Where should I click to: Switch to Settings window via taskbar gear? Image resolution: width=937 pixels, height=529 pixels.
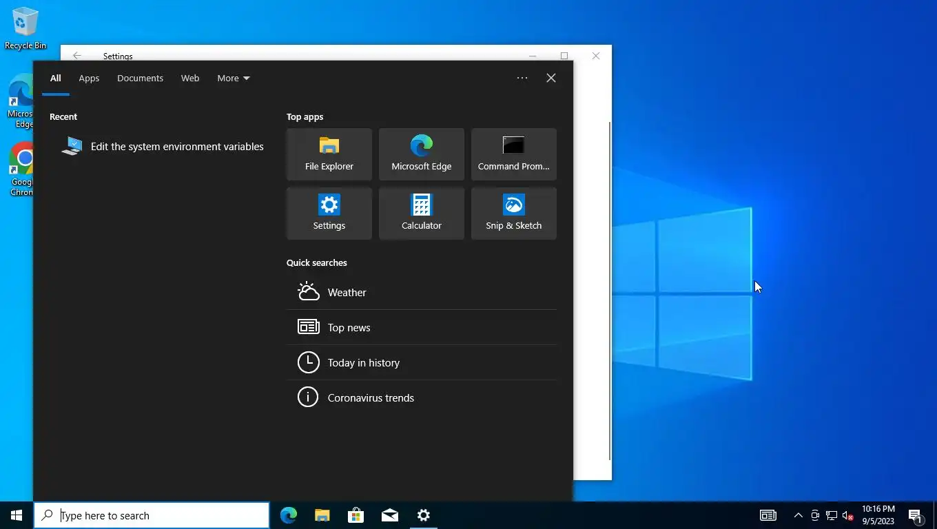pos(424,515)
